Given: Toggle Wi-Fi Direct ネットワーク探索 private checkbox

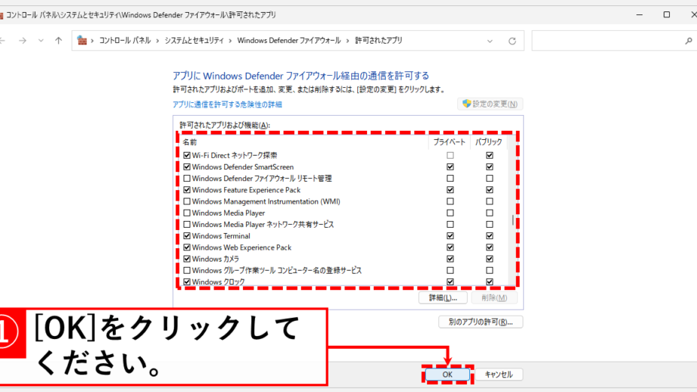Looking at the screenshot, I should [x=450, y=156].
